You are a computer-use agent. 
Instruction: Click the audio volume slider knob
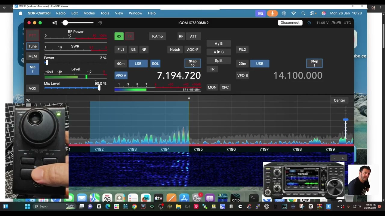click(x=65, y=23)
